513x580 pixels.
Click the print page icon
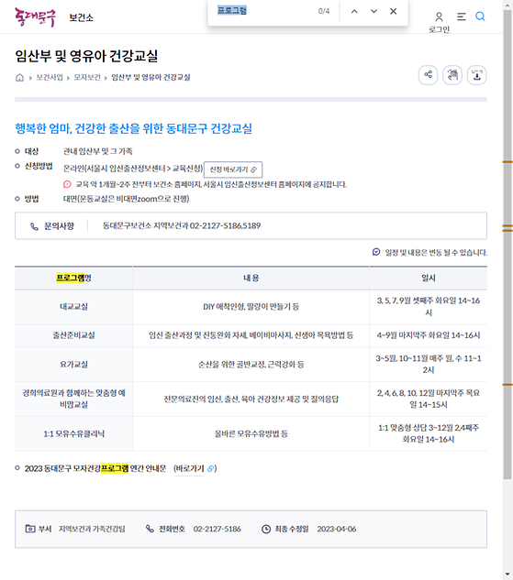[452, 75]
